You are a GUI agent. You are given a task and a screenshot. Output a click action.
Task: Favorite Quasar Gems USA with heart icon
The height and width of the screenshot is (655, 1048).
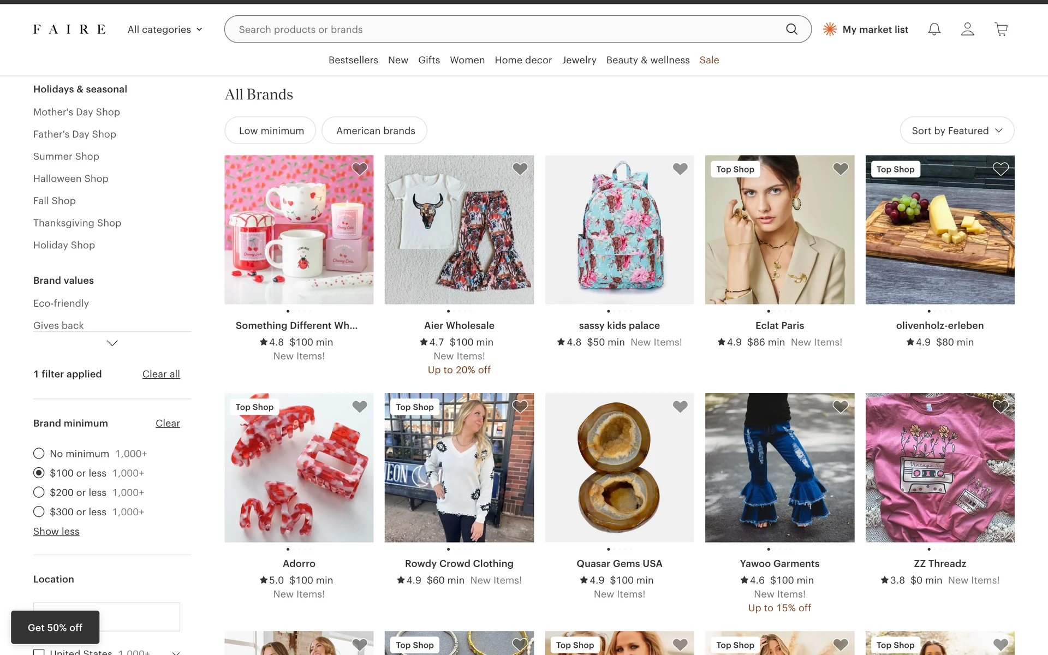680,407
